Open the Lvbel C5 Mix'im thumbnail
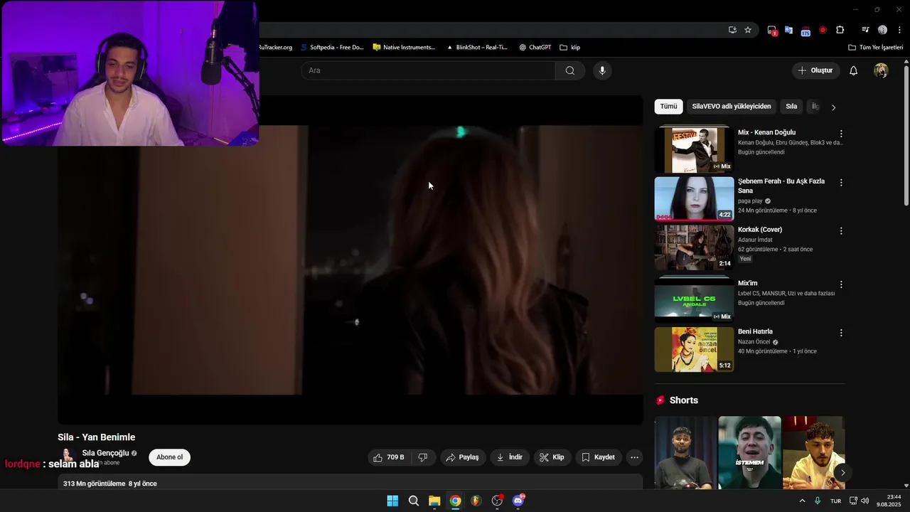The image size is (910, 512). (x=694, y=299)
